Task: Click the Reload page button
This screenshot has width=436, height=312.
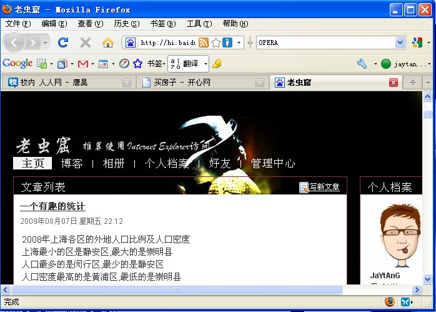Action: click(x=63, y=43)
